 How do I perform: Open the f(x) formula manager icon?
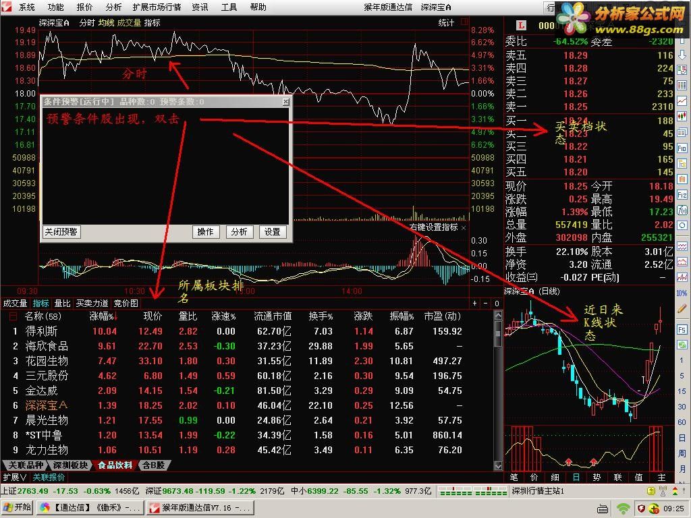click(x=682, y=210)
